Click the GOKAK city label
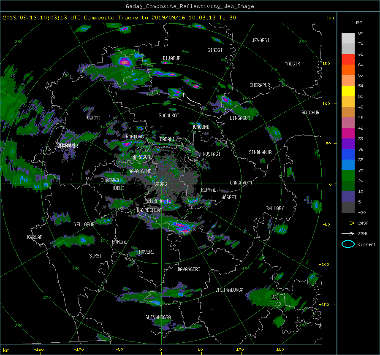Screen dimensions: 380x355 [x=93, y=117]
